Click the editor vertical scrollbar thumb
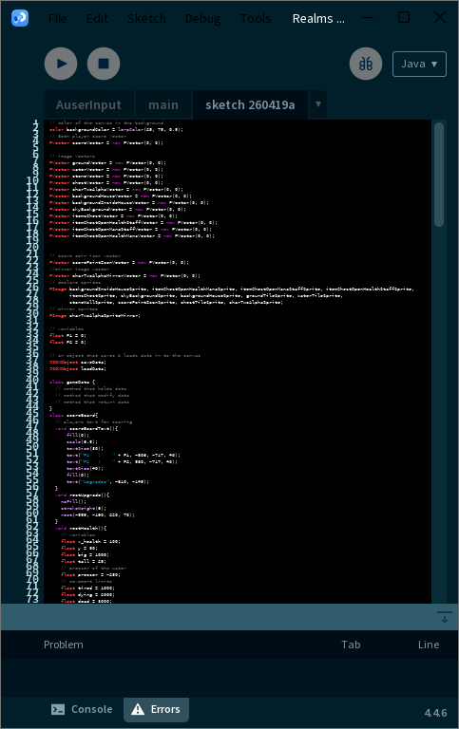 438,175
